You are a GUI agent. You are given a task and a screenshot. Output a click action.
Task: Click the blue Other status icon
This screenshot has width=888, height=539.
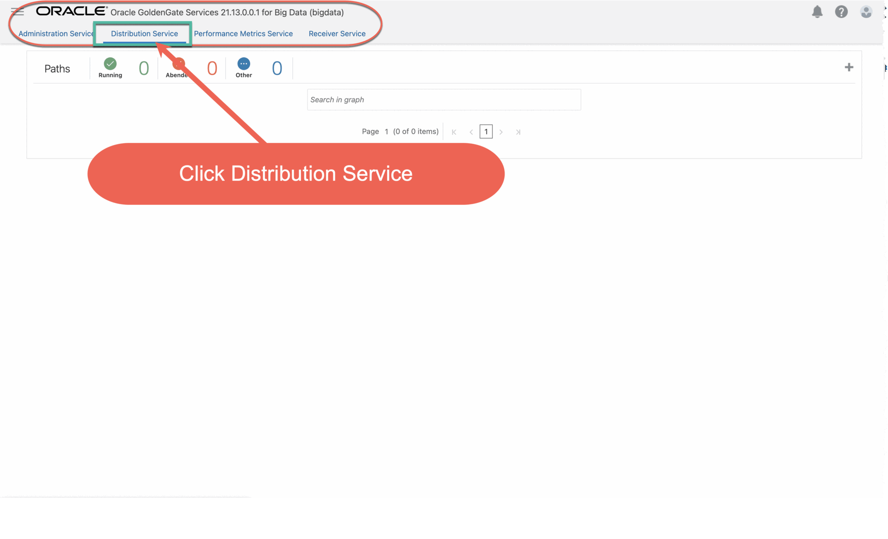pos(244,64)
